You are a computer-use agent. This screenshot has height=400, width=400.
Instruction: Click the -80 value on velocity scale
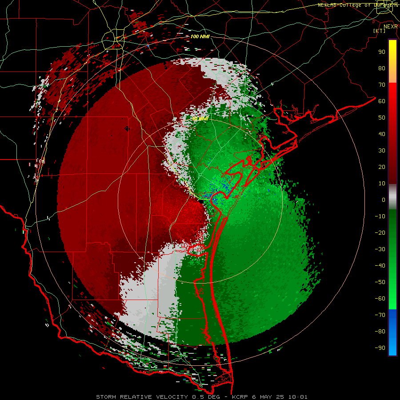click(x=380, y=332)
